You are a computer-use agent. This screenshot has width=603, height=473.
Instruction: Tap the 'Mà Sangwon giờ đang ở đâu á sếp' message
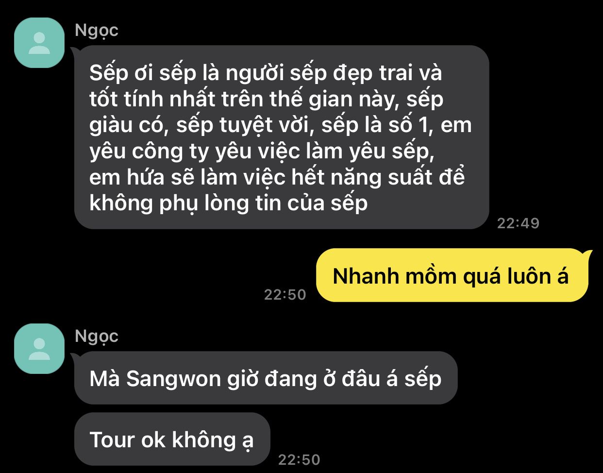[266, 378]
